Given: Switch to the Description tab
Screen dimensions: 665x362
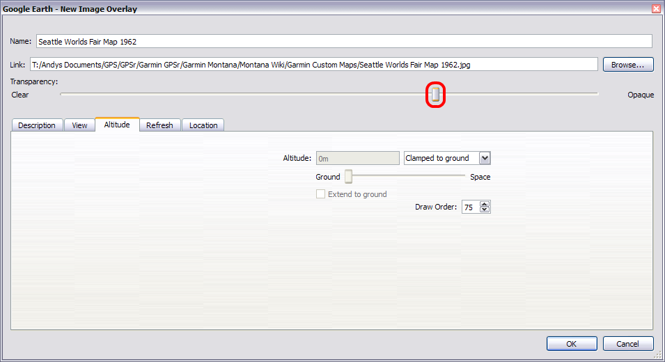Looking at the screenshot, I should pos(37,125).
